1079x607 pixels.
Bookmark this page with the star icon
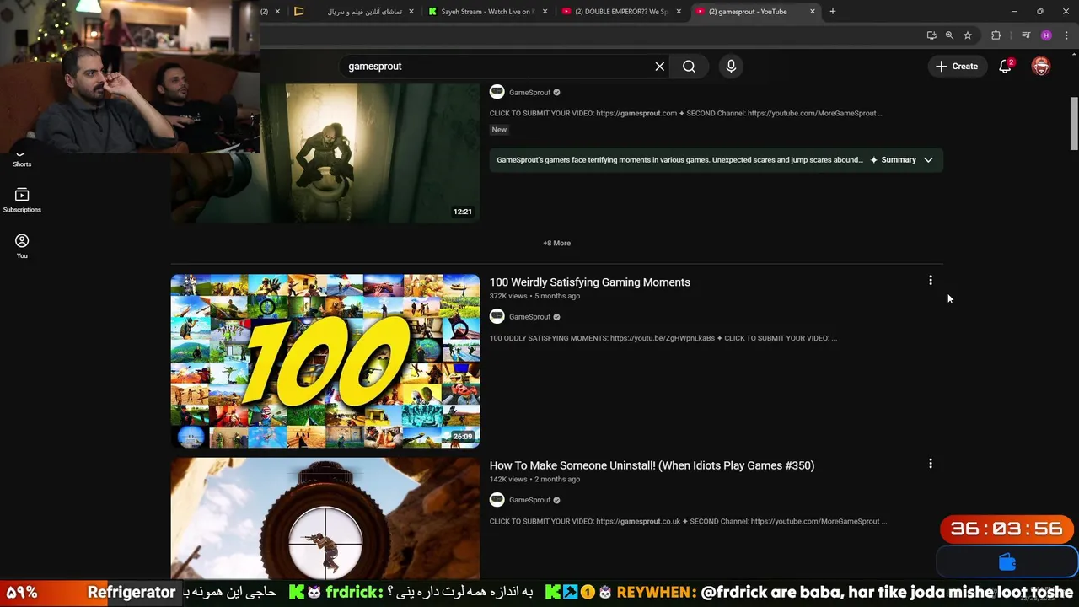tap(968, 35)
